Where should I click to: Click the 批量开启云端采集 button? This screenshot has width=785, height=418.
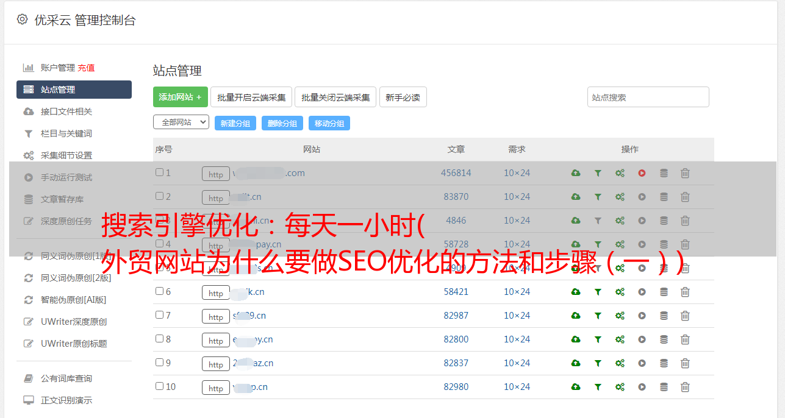(x=251, y=97)
